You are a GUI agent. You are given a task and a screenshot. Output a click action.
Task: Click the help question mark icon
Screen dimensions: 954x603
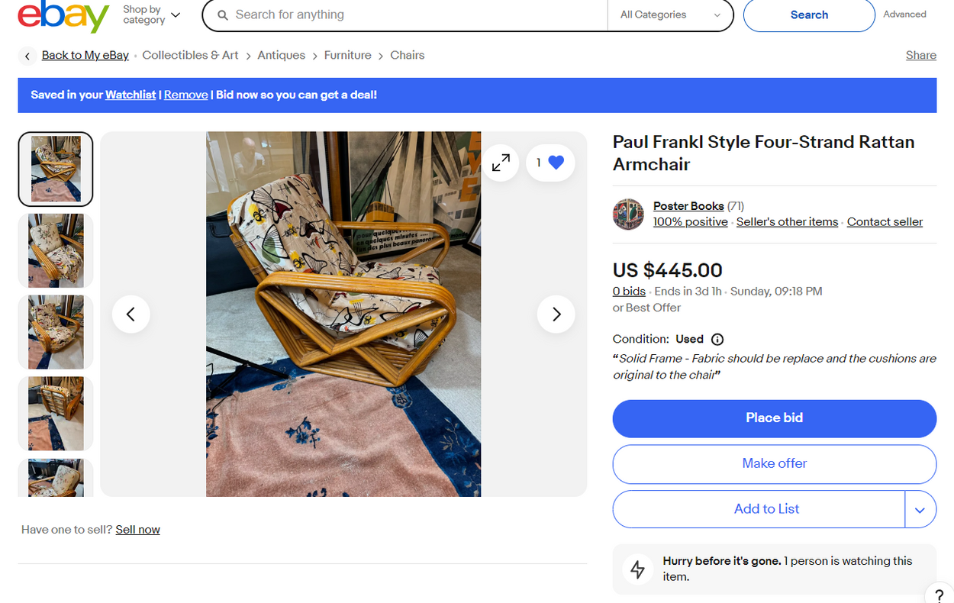[x=939, y=596]
